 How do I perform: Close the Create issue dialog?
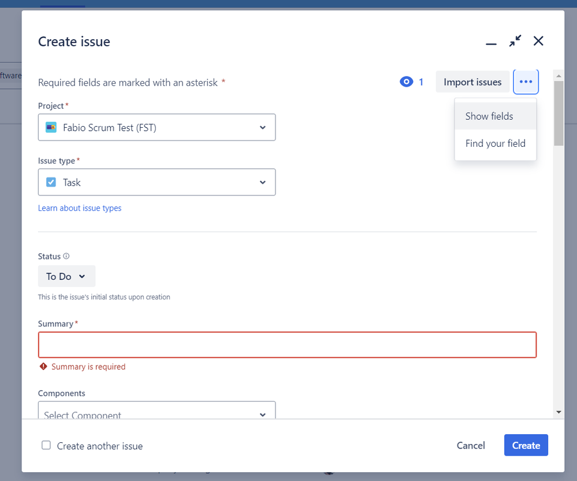(538, 41)
